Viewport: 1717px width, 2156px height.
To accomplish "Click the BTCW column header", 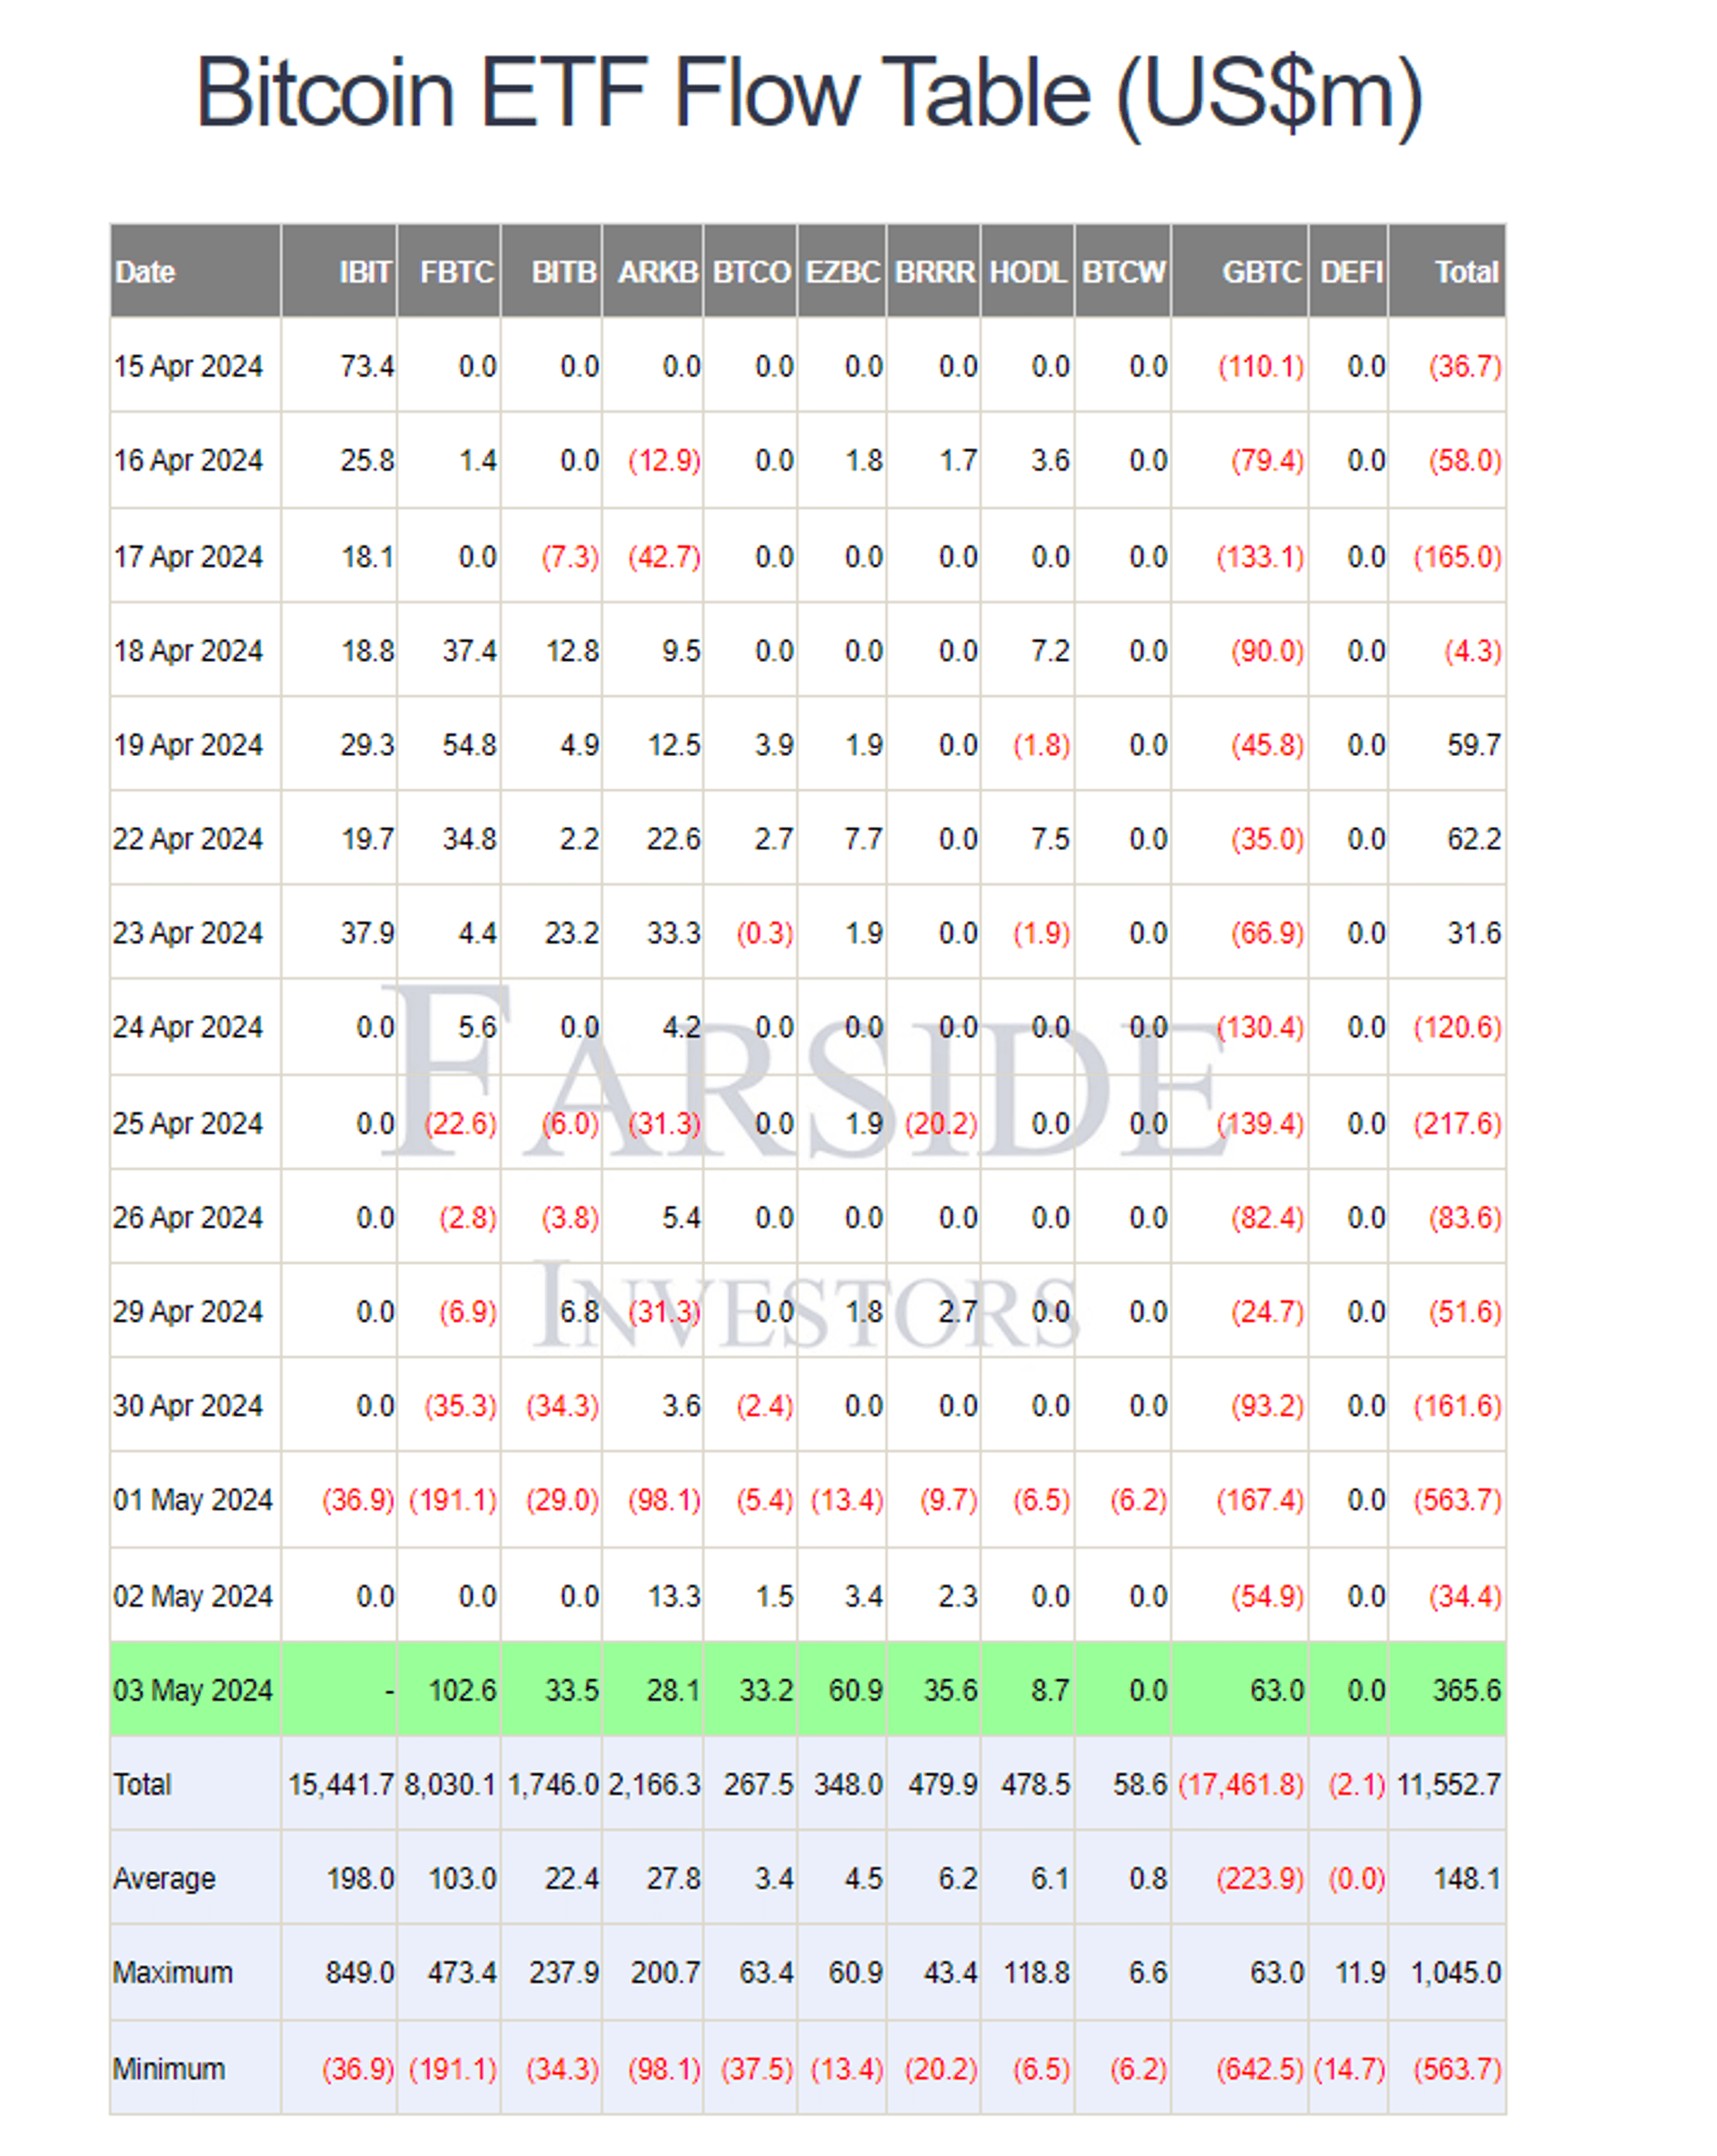I will click(1123, 271).
